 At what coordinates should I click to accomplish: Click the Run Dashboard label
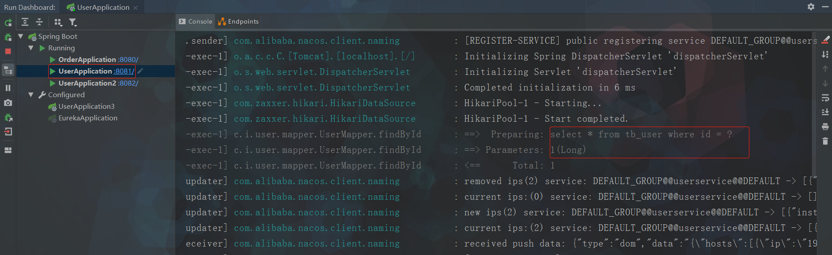[30, 7]
